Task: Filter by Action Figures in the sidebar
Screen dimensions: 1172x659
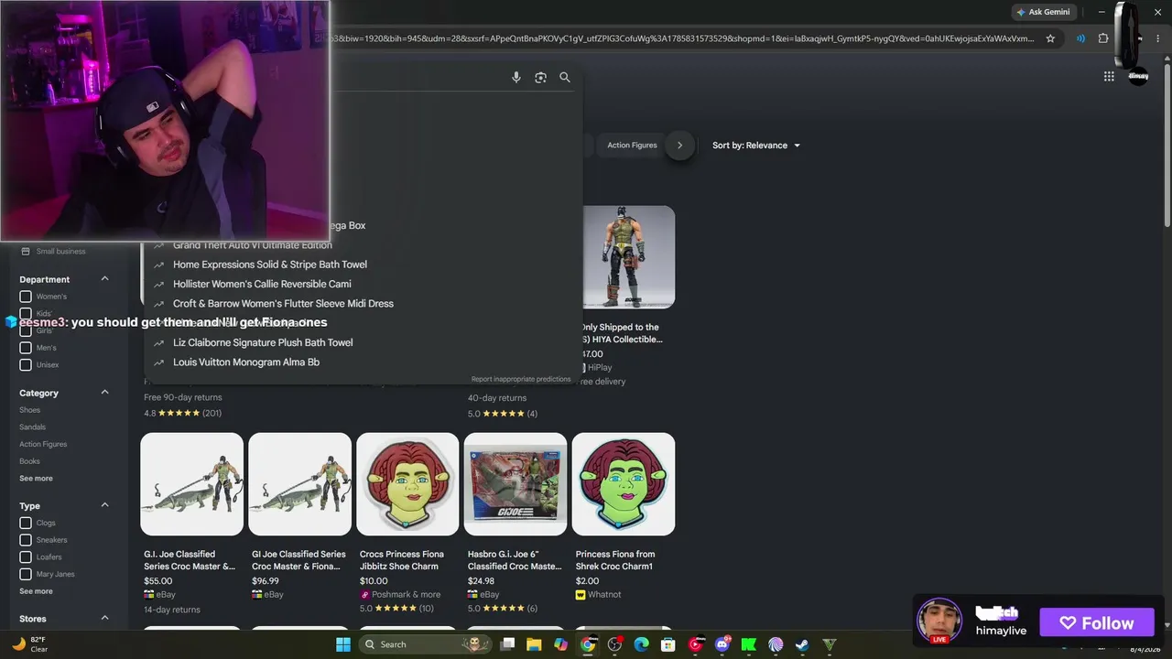Action: pos(43,444)
